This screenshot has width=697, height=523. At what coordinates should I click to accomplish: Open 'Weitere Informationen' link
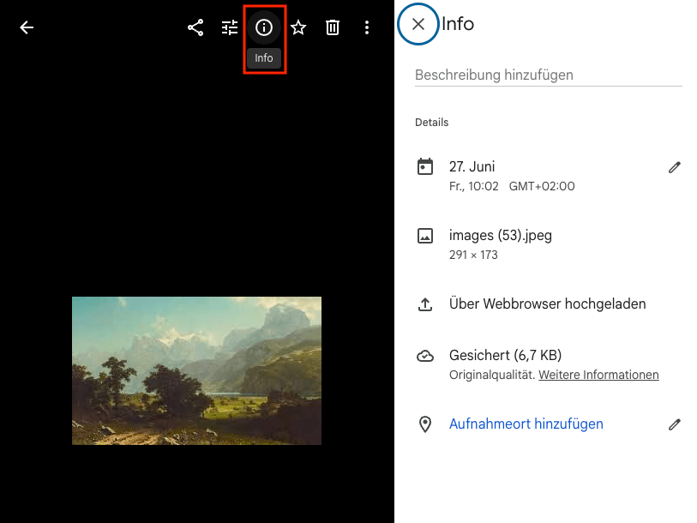click(598, 375)
